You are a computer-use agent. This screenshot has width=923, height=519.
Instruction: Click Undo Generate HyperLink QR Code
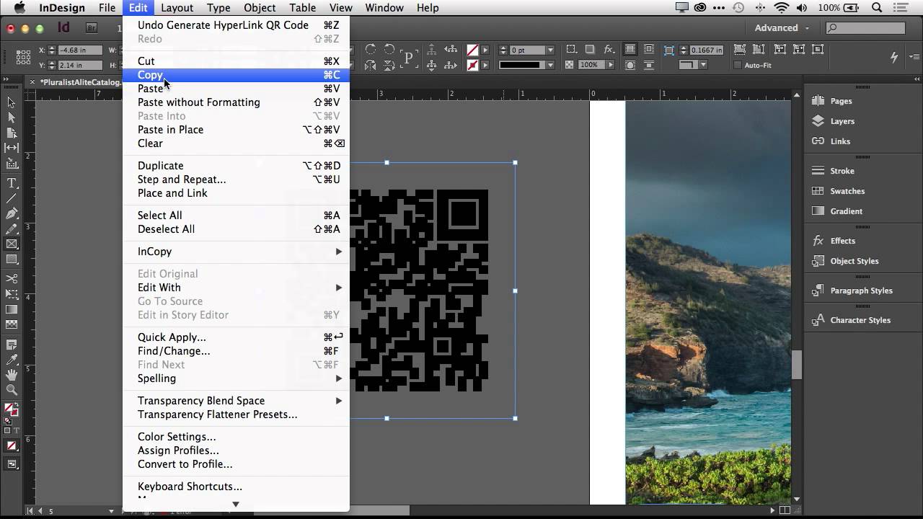pos(223,25)
